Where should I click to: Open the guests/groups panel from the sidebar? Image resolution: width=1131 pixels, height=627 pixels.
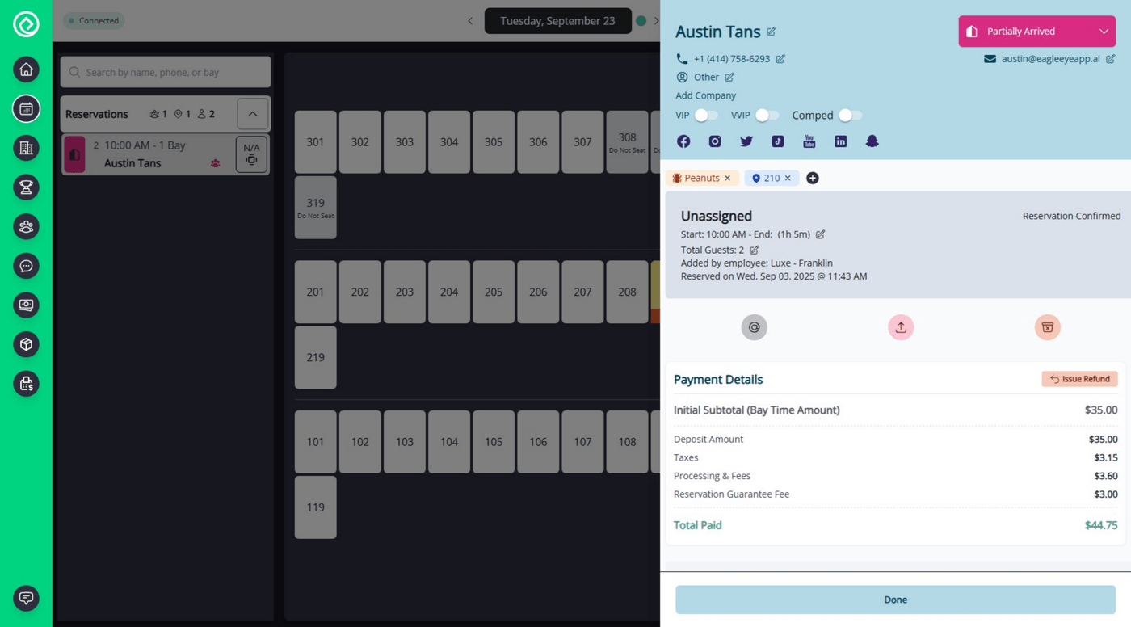click(26, 226)
